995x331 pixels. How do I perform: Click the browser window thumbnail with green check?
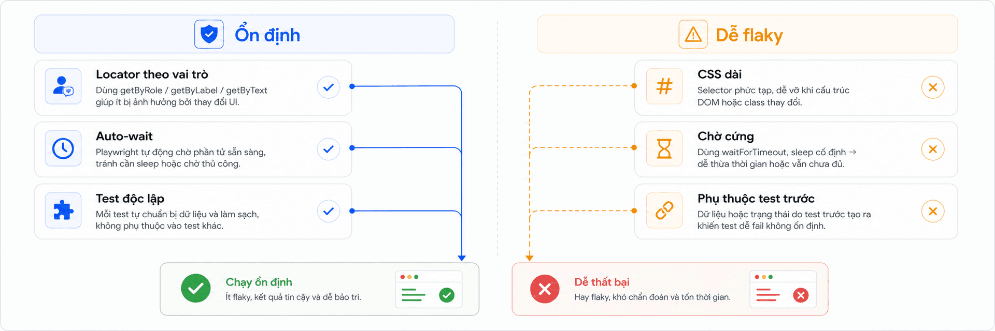429,289
